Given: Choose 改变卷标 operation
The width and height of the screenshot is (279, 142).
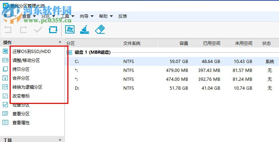Looking at the screenshot, I should [x=21, y=96].
